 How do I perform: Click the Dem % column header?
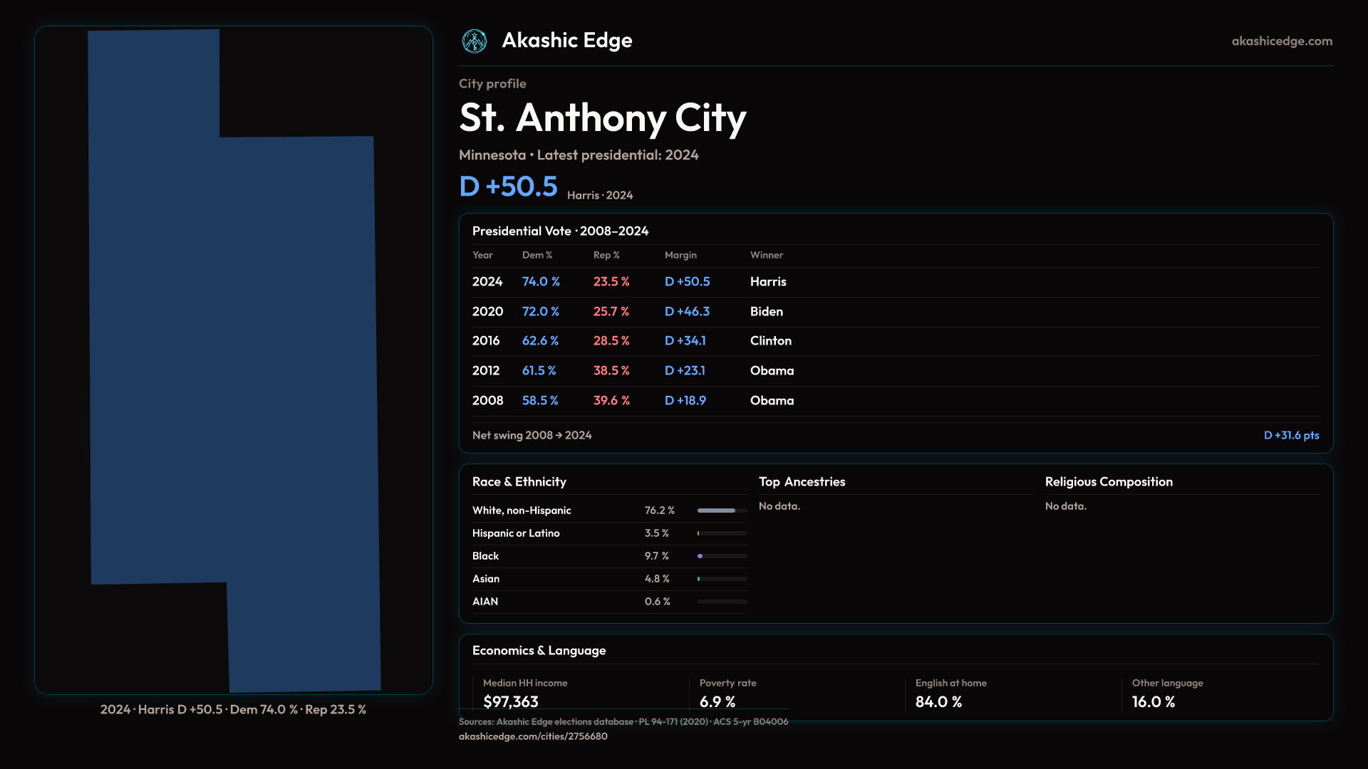[x=537, y=255]
